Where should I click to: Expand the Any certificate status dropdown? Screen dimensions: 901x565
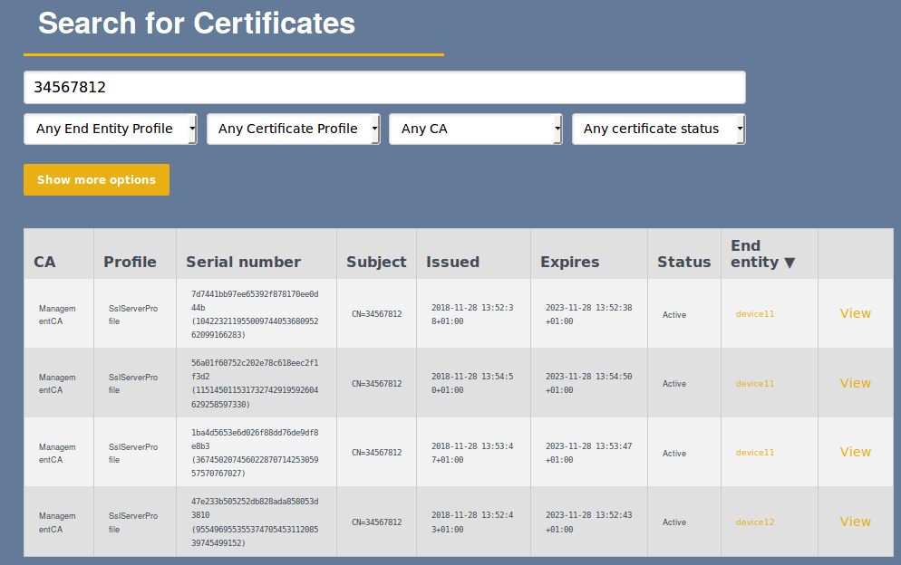(658, 129)
